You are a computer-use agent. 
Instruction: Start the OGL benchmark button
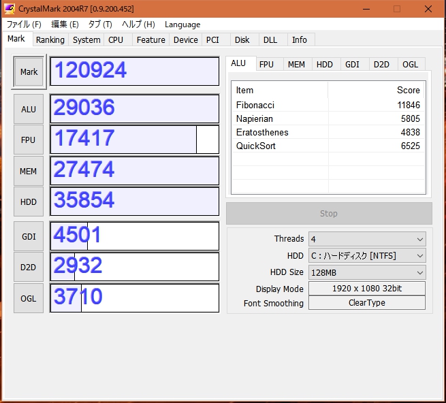(29, 297)
